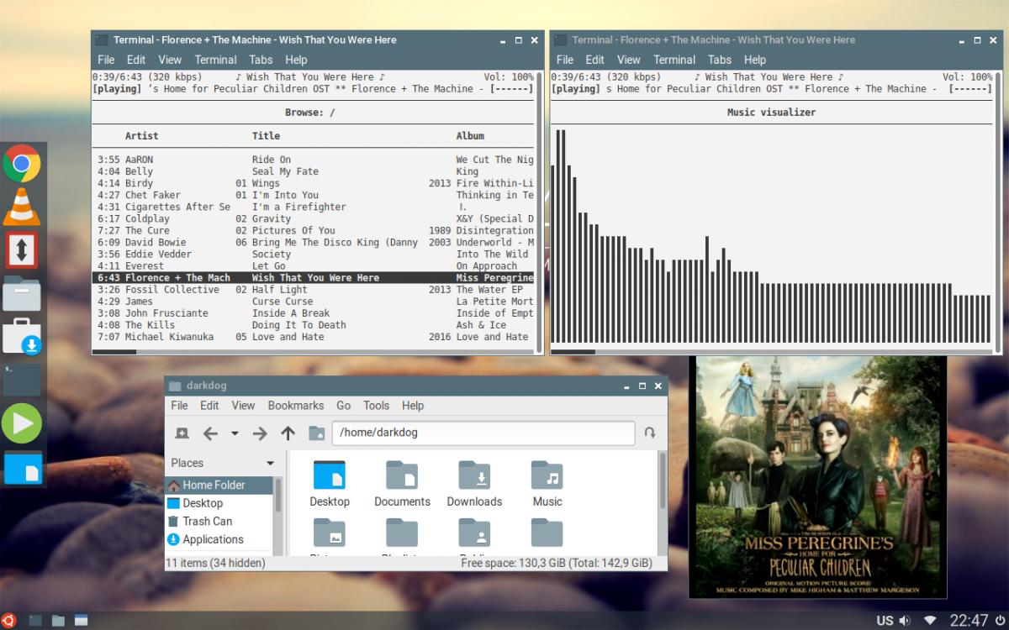Open View menu in the visualizer terminal

click(629, 60)
